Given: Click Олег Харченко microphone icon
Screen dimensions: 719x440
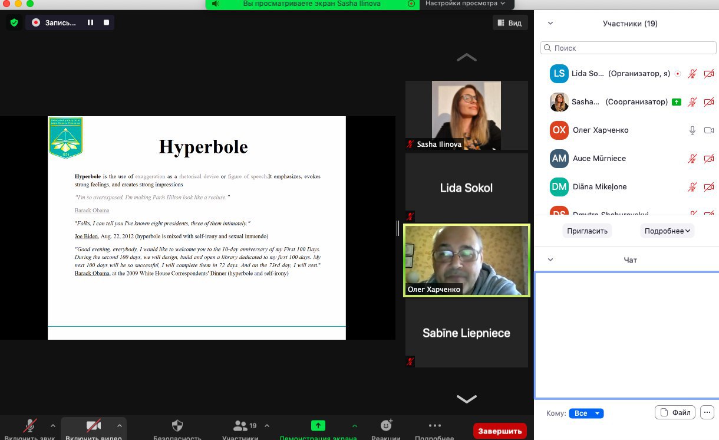Looking at the screenshot, I should [692, 130].
